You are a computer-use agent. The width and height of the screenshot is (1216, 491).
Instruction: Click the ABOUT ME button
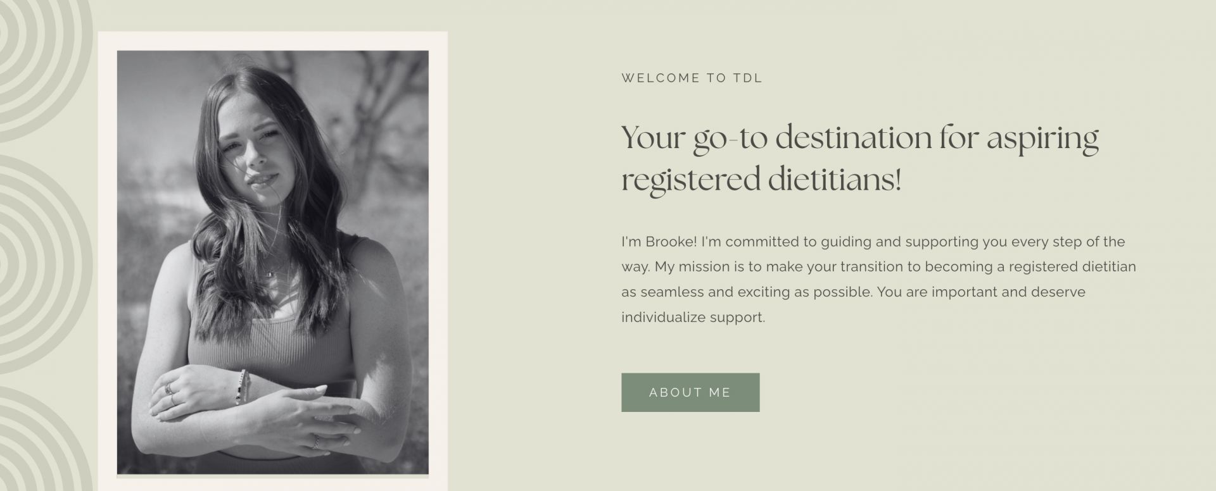click(690, 392)
